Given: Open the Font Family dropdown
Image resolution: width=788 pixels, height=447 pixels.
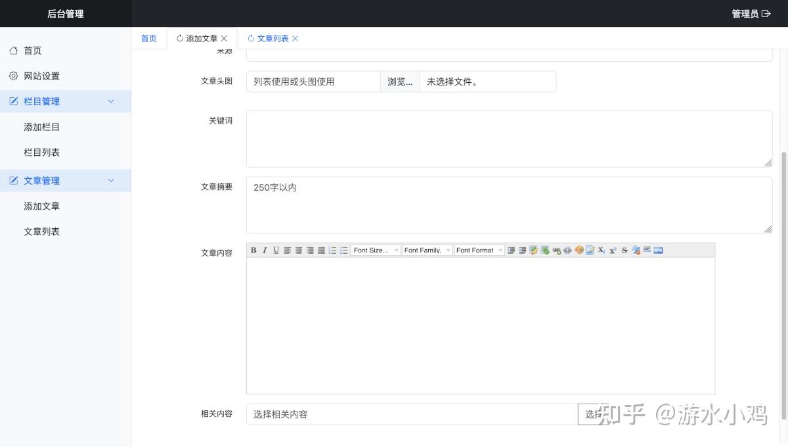Looking at the screenshot, I should (x=427, y=250).
